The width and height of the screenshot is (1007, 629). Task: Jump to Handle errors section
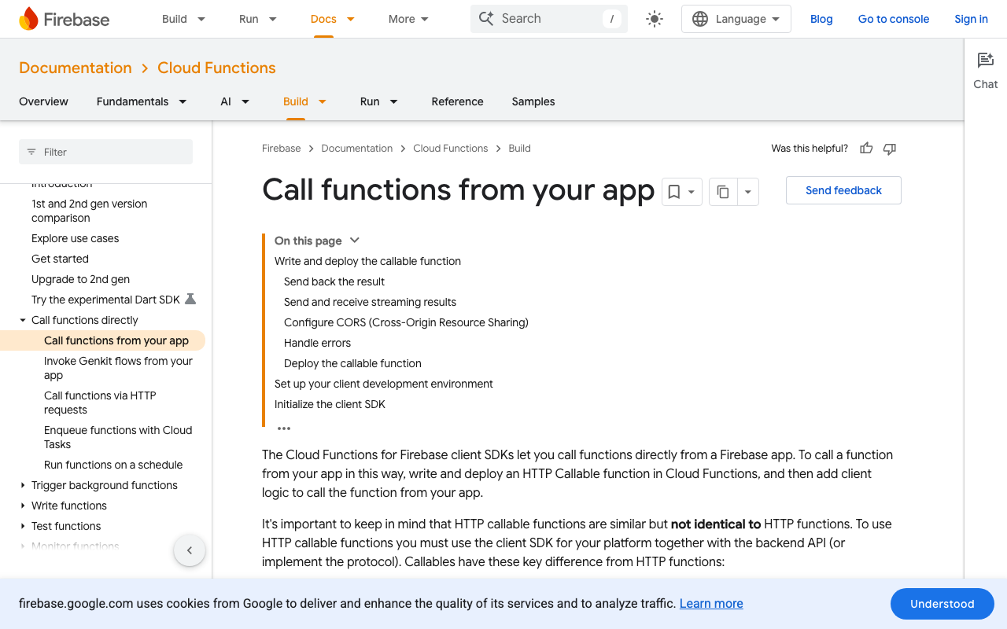317,343
